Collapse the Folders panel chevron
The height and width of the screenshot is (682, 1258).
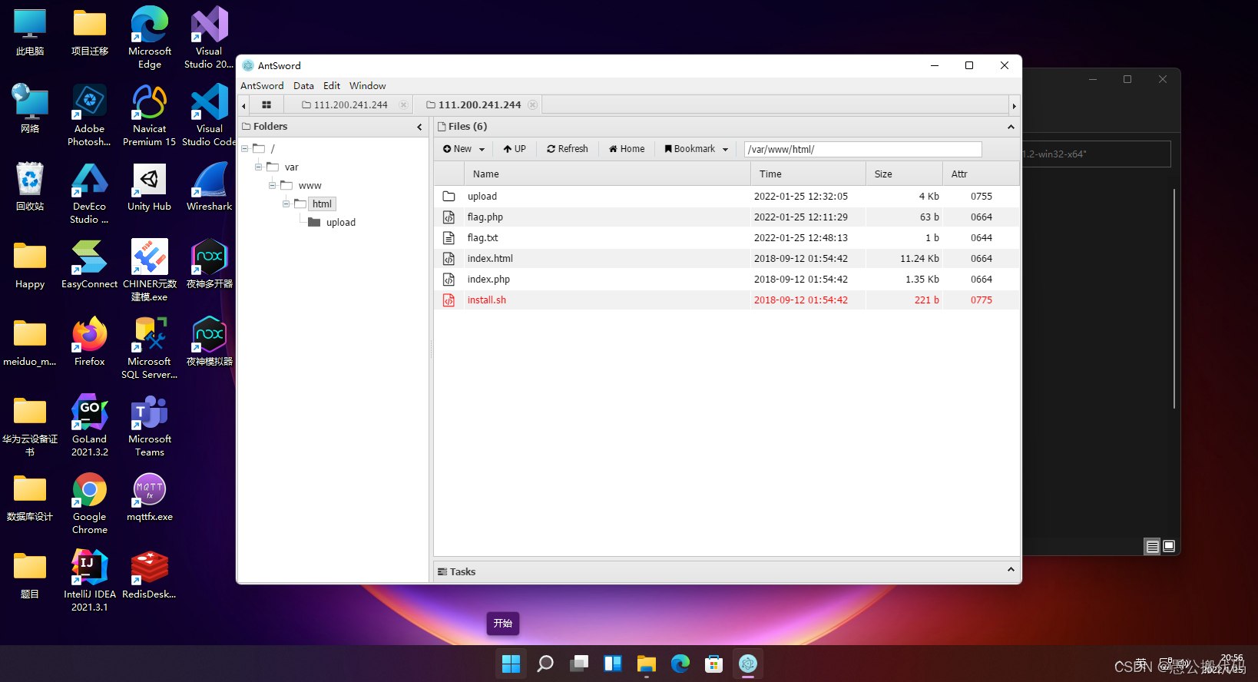(x=419, y=127)
